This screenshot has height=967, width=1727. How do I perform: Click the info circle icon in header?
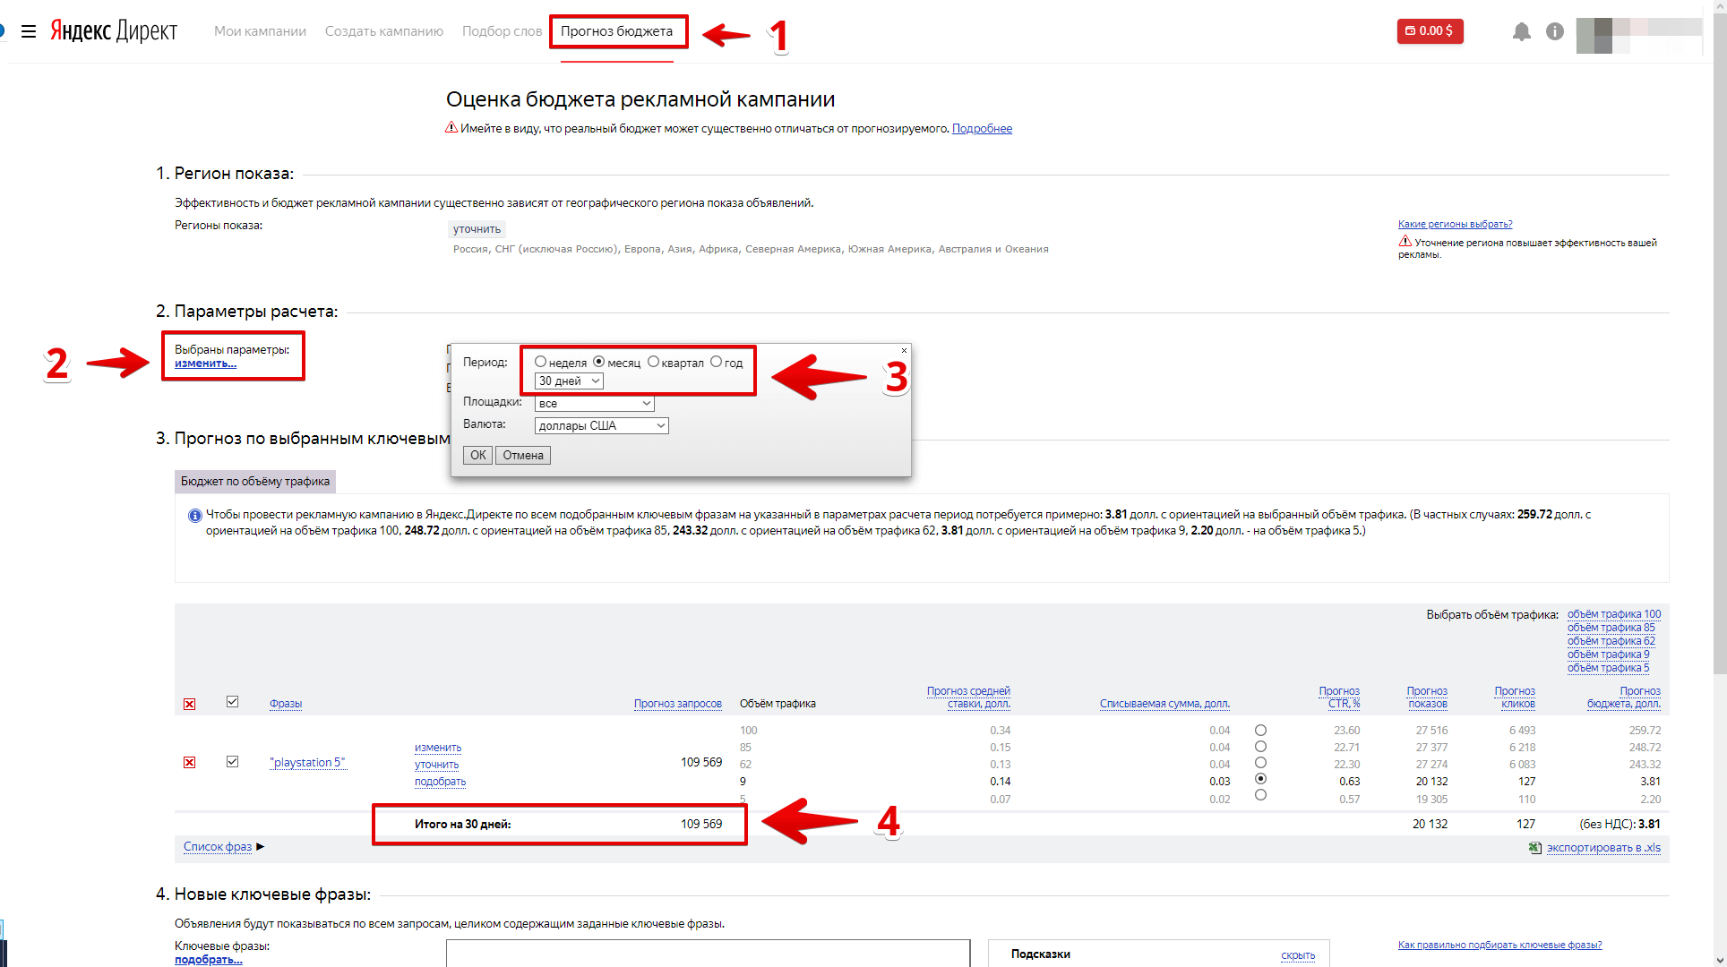(1555, 31)
